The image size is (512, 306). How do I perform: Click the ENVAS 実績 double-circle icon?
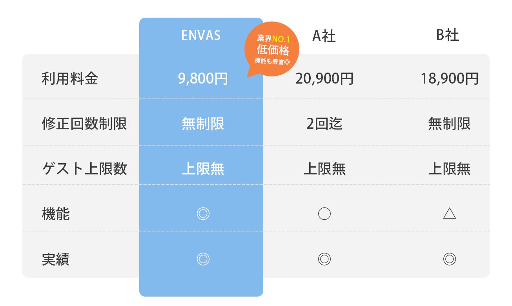coord(203,259)
